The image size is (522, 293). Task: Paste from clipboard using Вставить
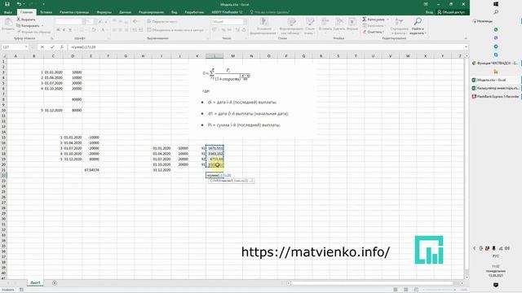[x=8, y=24]
